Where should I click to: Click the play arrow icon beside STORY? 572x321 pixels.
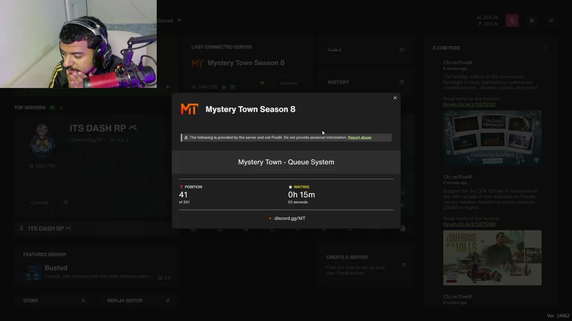[x=83, y=300]
